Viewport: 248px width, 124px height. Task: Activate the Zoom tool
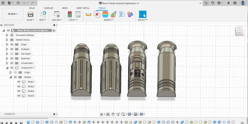pos(118,114)
